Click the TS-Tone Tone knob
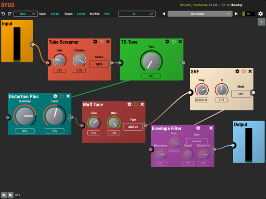 pyautogui.click(x=151, y=61)
